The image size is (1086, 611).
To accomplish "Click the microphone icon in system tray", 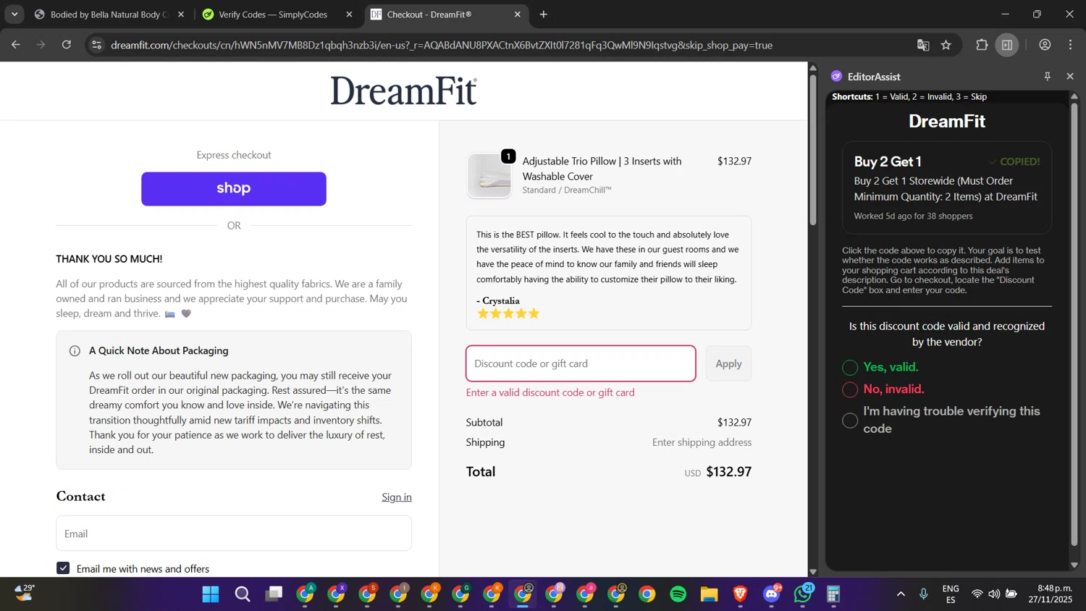I will click(924, 594).
